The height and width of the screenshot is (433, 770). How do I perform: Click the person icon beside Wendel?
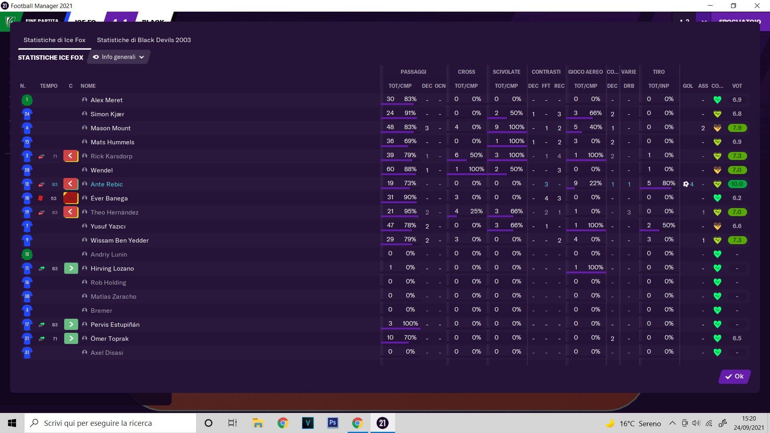(85, 170)
